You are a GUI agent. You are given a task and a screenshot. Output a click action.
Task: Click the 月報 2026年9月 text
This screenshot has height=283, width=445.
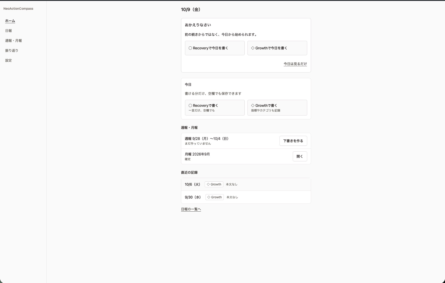[x=197, y=154]
